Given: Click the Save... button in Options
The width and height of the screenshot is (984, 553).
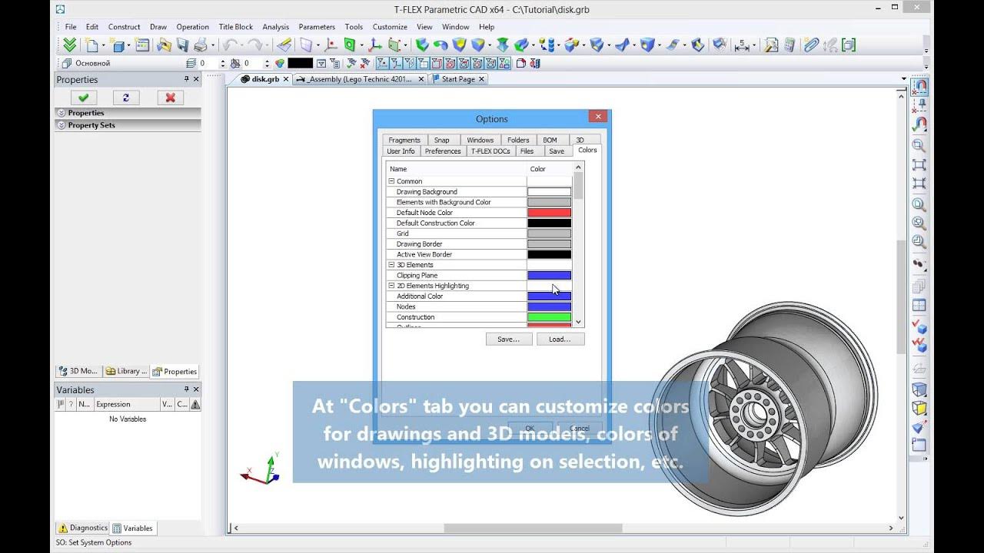Looking at the screenshot, I should pyautogui.click(x=509, y=339).
